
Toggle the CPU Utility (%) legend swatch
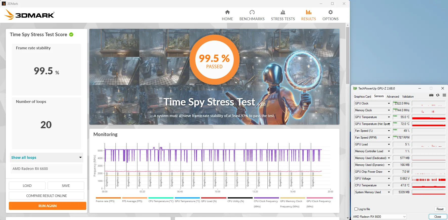coord(240,198)
